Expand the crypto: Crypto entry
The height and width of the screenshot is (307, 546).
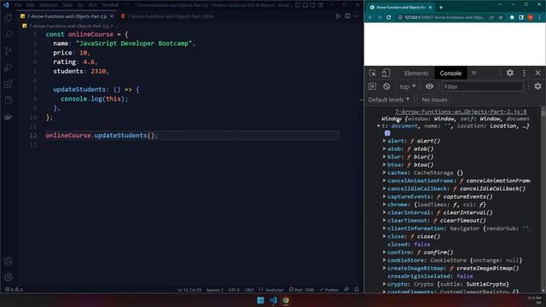[385, 284]
